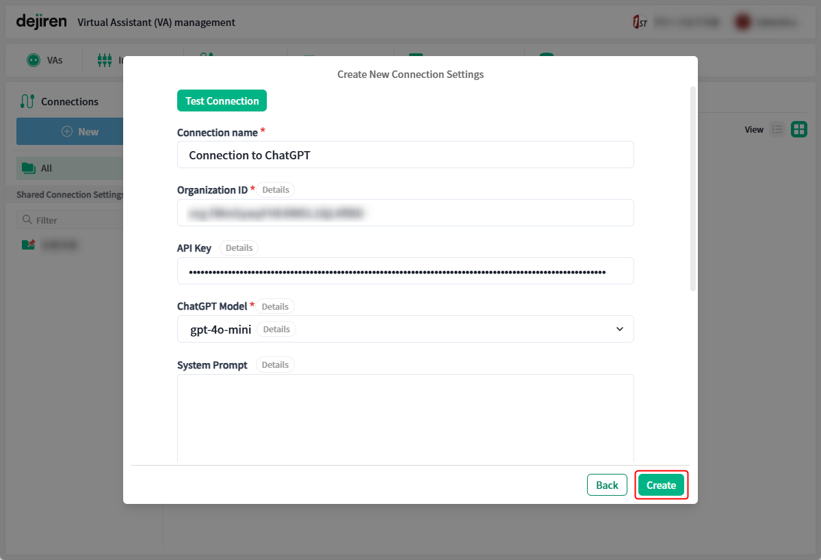Open the blurred user avatar menu
The height and width of the screenshot is (560, 821).
(743, 23)
